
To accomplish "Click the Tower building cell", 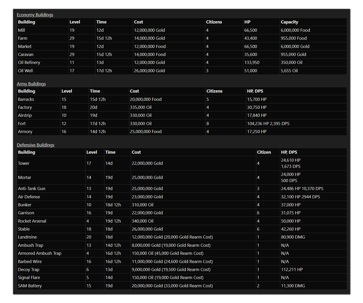I will pos(51,163).
